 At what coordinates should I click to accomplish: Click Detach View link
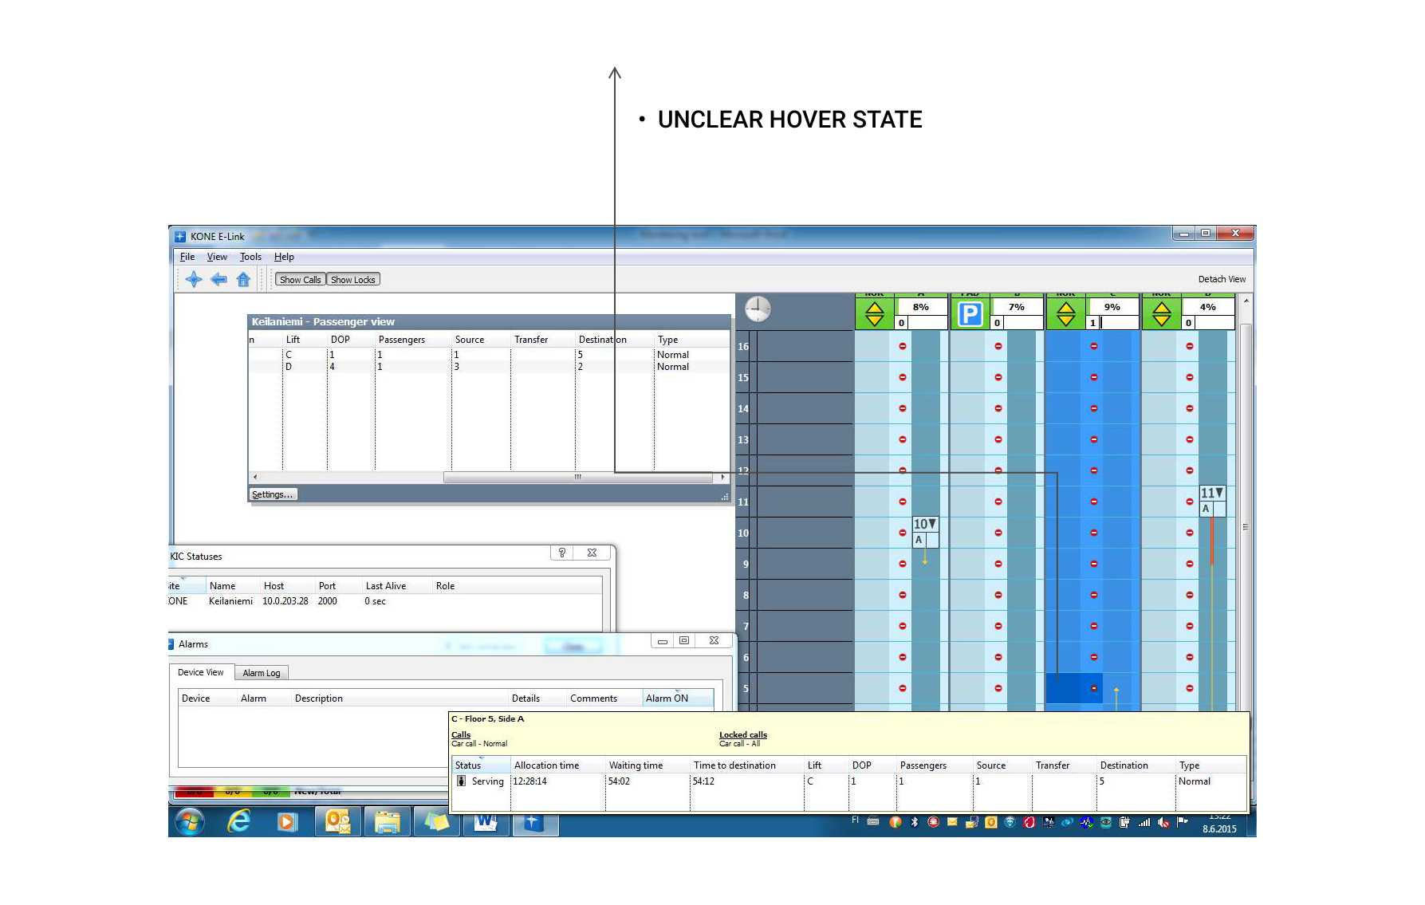(1221, 279)
